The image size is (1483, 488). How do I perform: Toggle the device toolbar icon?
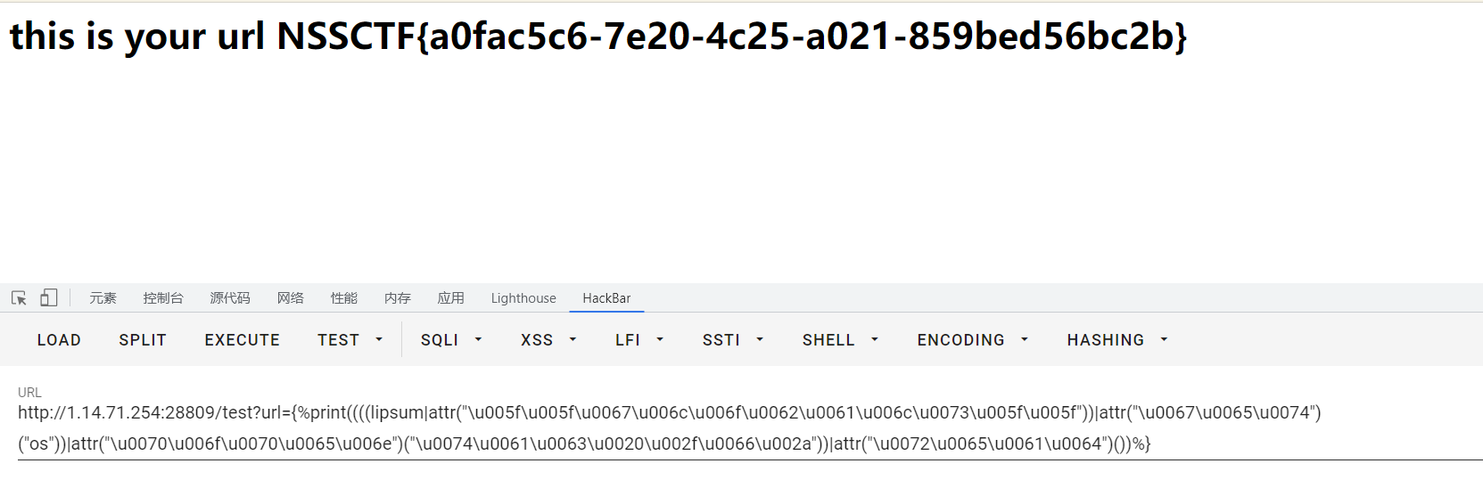click(x=49, y=298)
